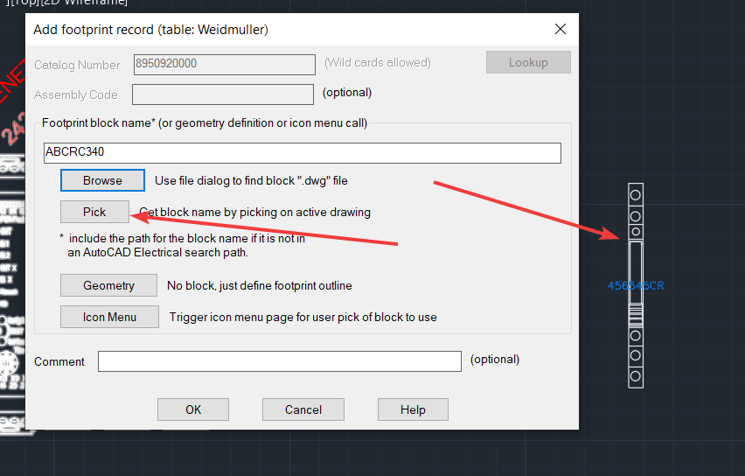Click 'No block, just define footprint outline' text

260,285
